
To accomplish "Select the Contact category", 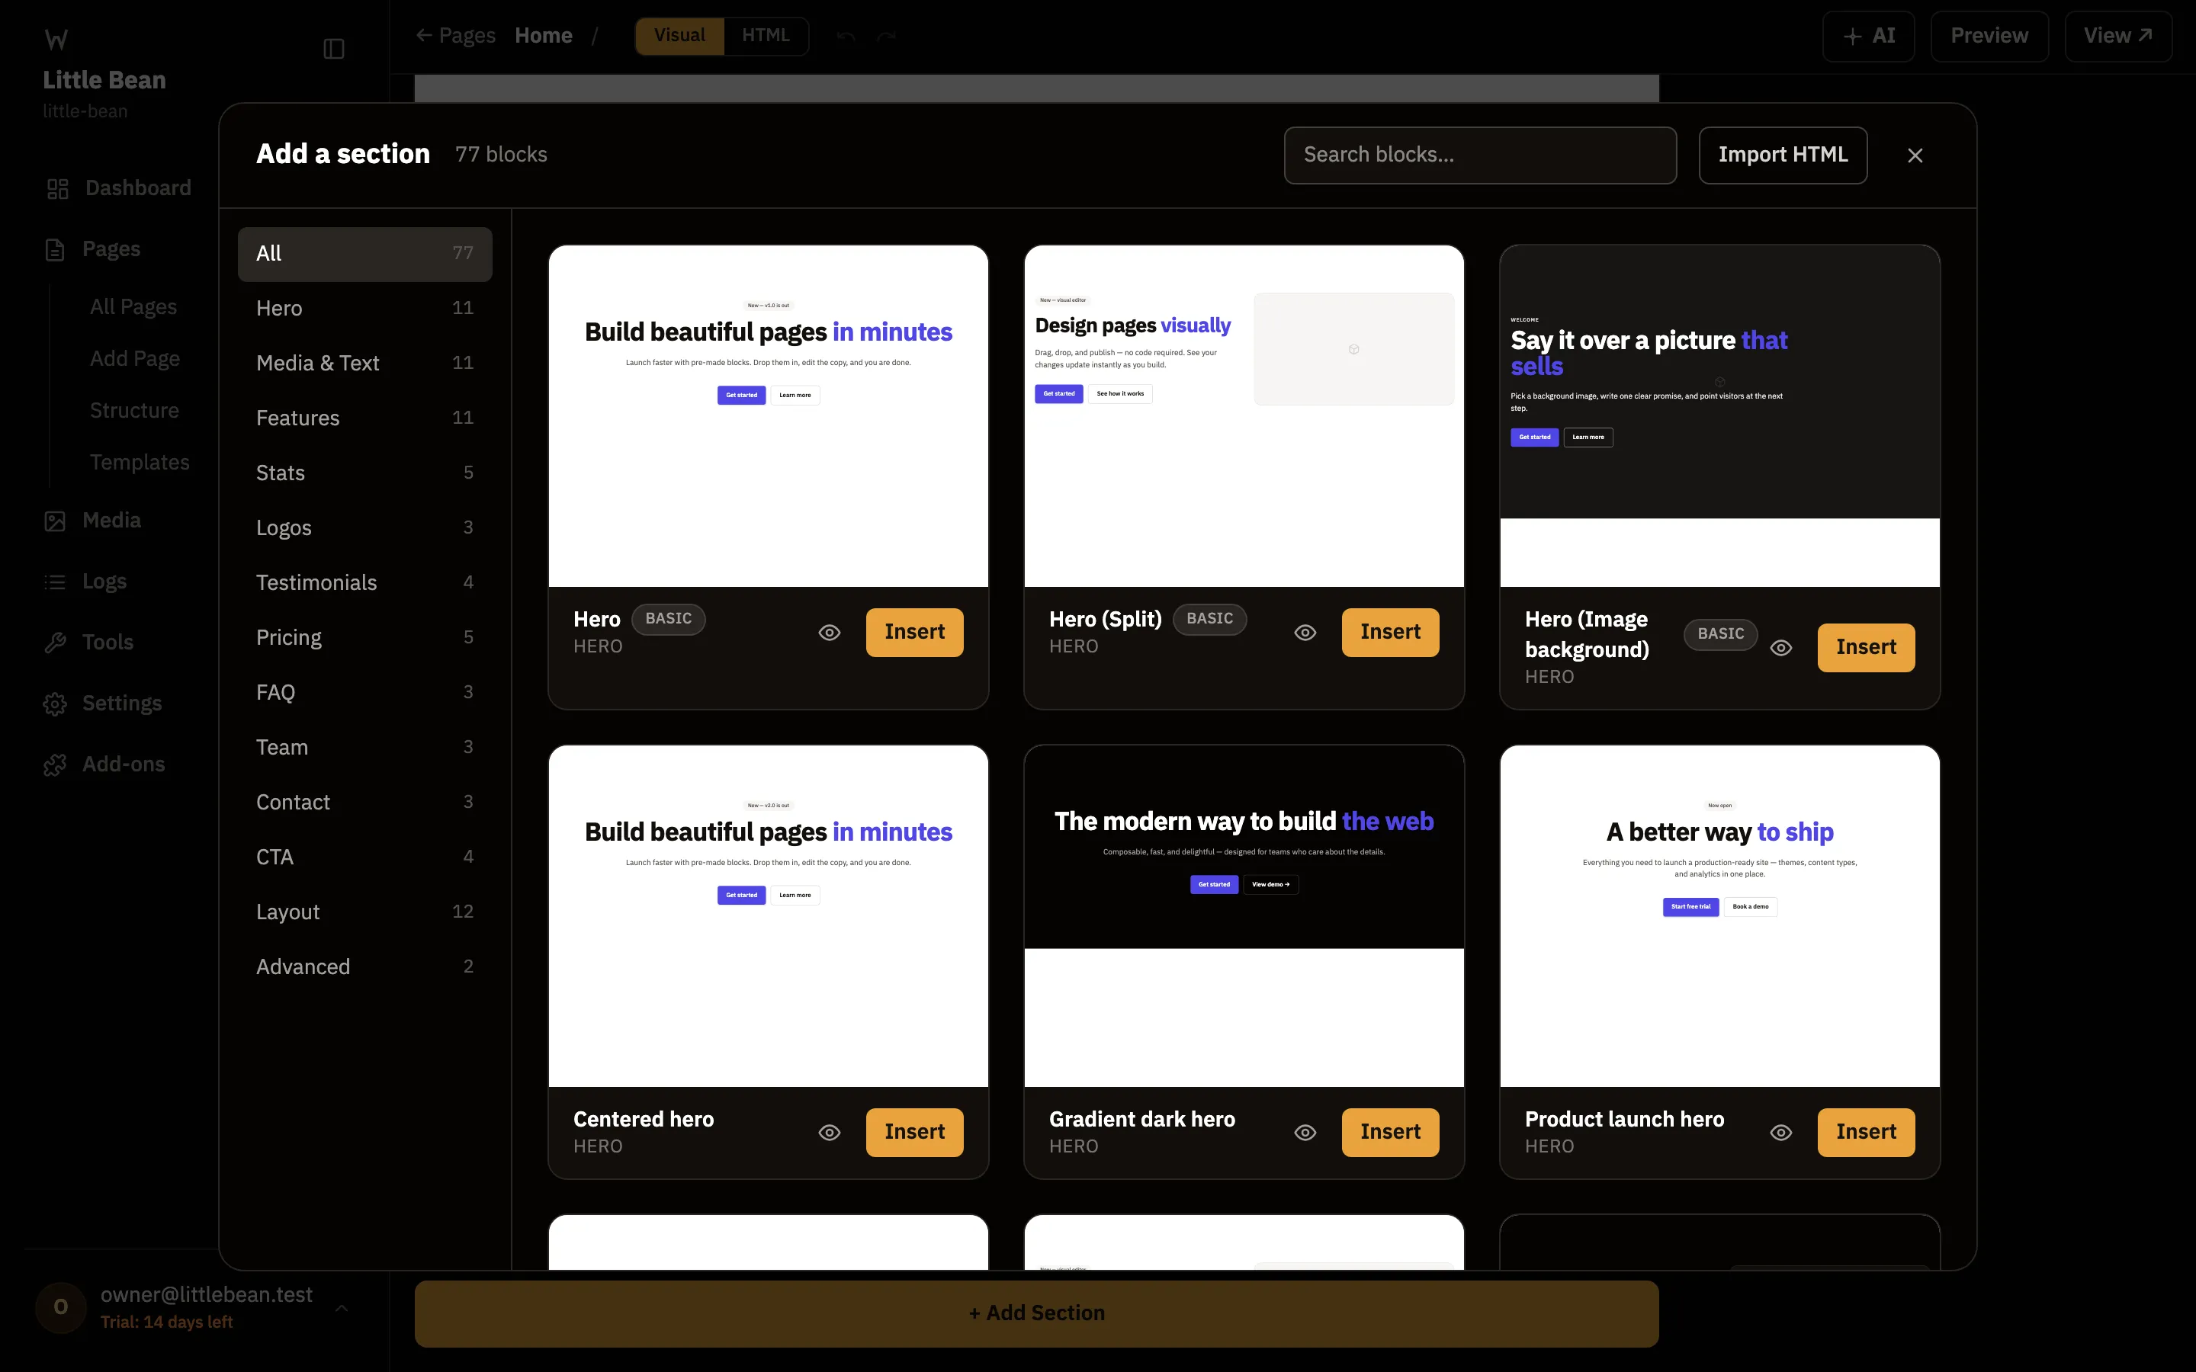I will click(x=364, y=802).
